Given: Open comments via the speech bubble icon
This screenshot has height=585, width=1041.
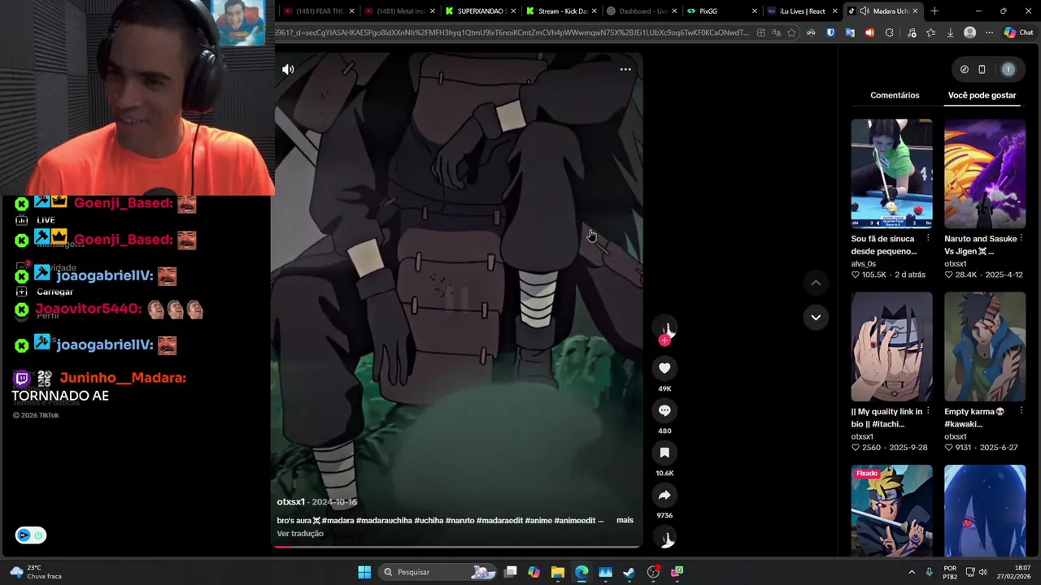Looking at the screenshot, I should (x=664, y=410).
